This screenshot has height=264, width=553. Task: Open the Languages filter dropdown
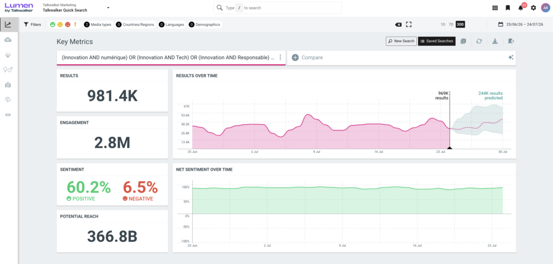coord(172,25)
